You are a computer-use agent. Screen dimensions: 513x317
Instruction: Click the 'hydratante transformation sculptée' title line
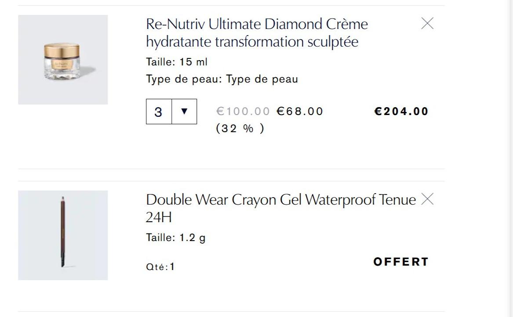tap(252, 42)
